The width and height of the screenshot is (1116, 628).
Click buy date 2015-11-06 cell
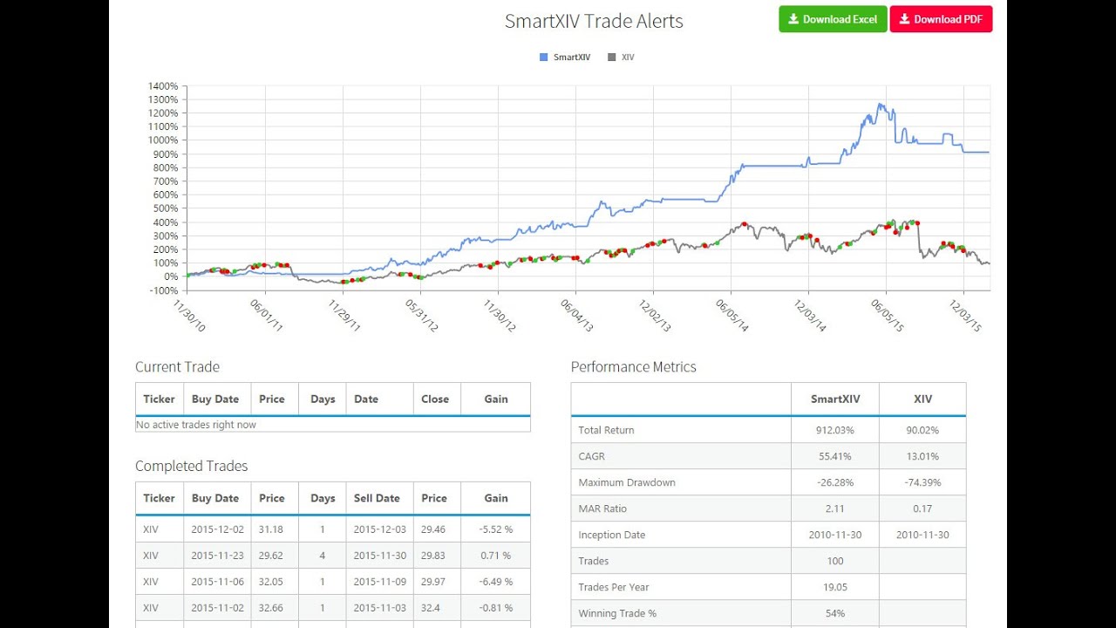pyautogui.click(x=217, y=582)
